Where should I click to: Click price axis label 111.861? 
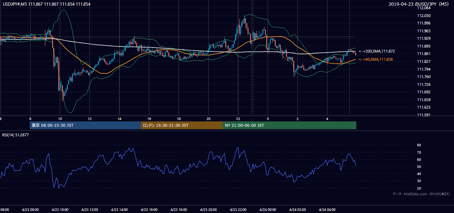click(x=424, y=54)
